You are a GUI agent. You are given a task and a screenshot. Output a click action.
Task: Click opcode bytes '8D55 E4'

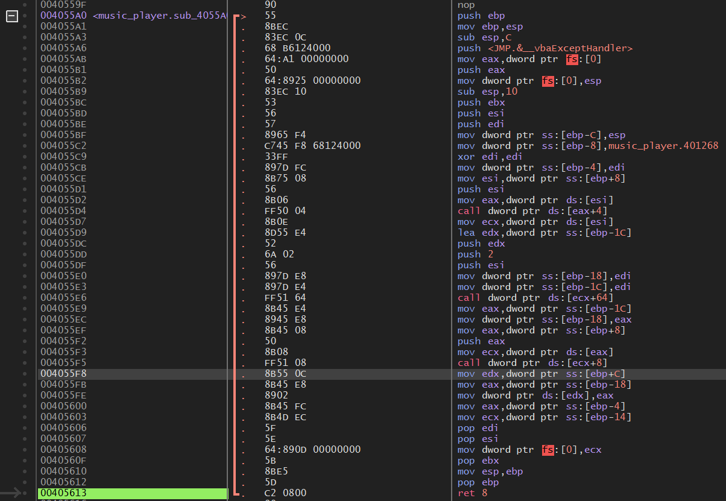(x=286, y=233)
